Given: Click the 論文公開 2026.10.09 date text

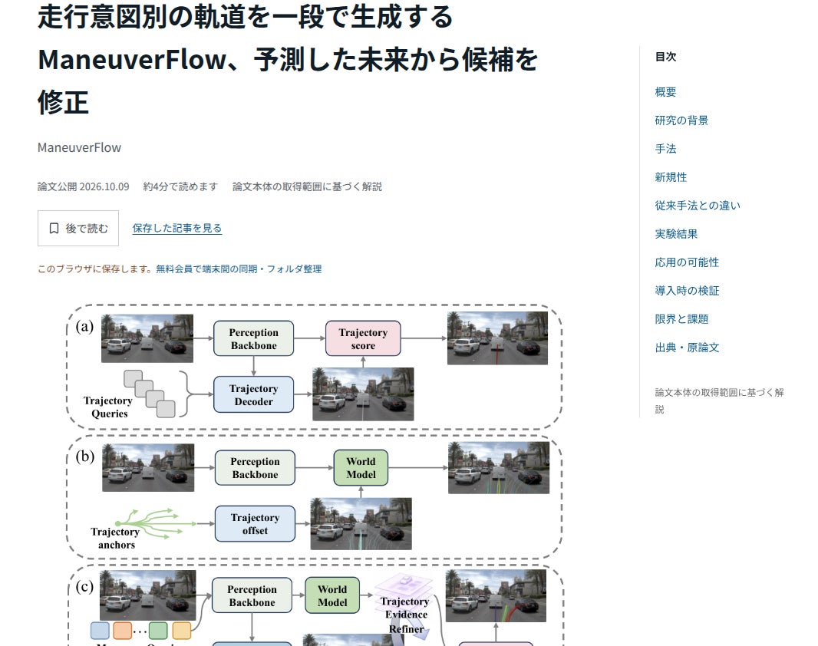Looking at the screenshot, I should click(84, 186).
